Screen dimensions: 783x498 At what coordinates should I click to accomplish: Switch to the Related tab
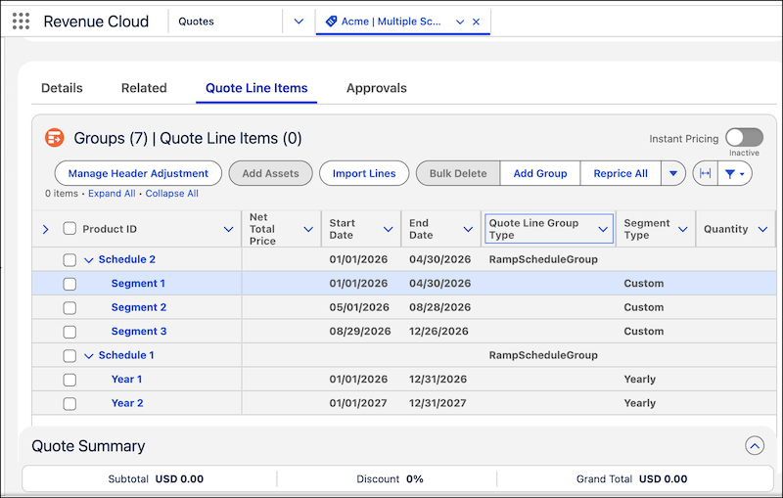tap(144, 88)
